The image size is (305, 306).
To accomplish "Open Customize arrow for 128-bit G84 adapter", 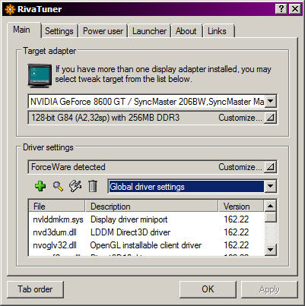I will point(271,118).
